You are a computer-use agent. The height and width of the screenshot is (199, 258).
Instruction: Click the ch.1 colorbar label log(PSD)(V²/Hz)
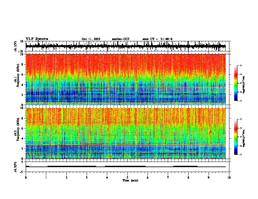point(244,85)
